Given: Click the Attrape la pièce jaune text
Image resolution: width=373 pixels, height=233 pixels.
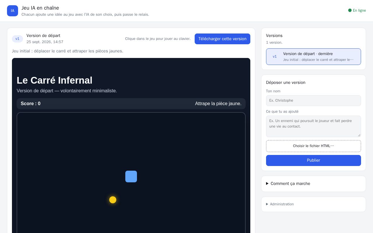Looking at the screenshot, I should (218, 104).
